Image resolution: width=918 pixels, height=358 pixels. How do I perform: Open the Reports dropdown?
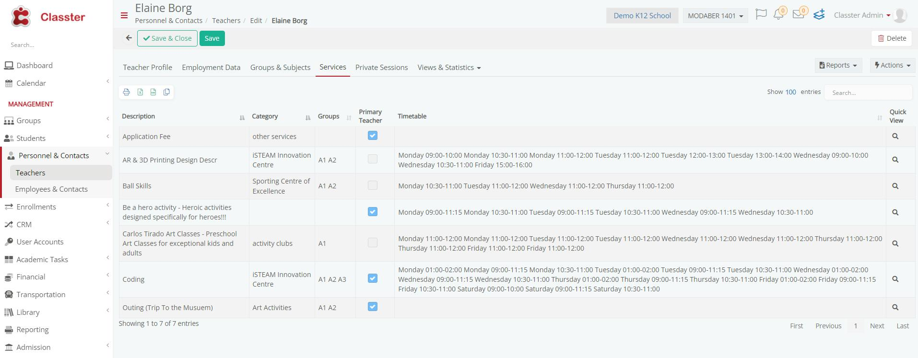coord(838,65)
